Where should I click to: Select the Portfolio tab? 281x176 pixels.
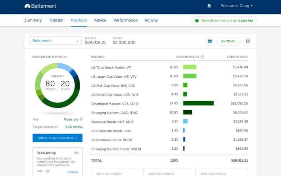point(79,20)
